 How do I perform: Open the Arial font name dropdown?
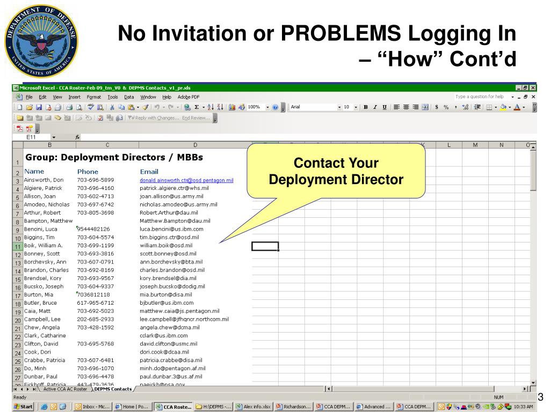click(x=339, y=107)
